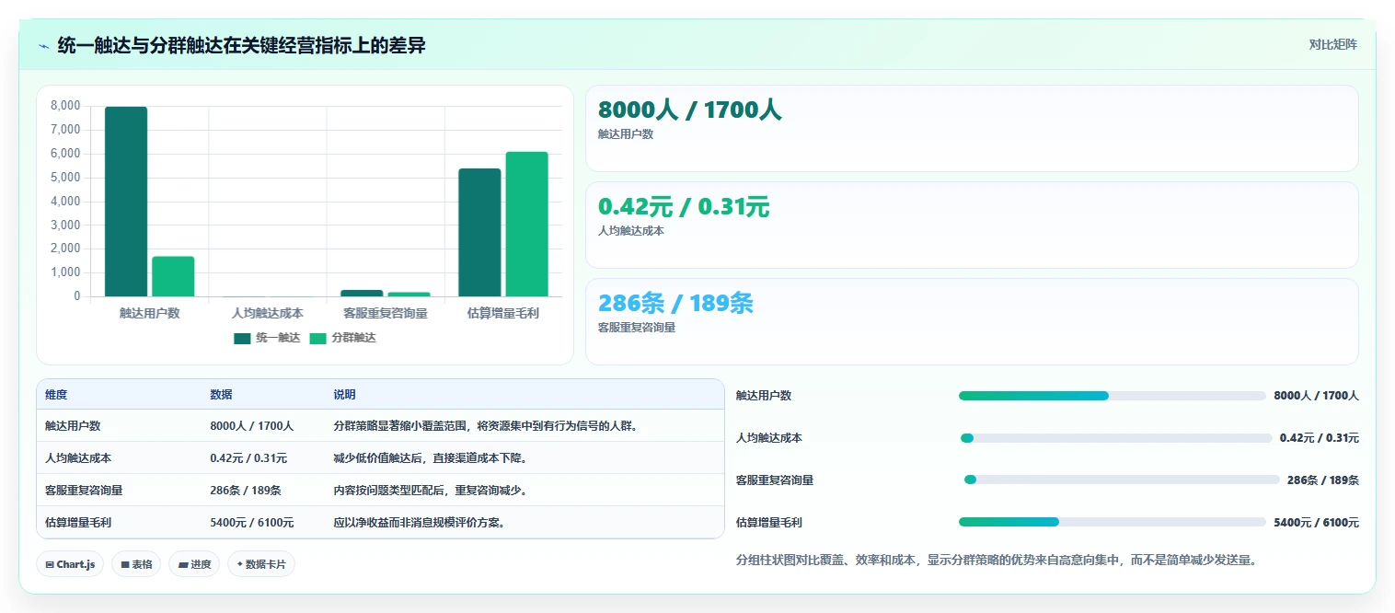Click the 内容按问题类型匹配后 description cell
Screen dimensions: 1395x613
coord(431,490)
